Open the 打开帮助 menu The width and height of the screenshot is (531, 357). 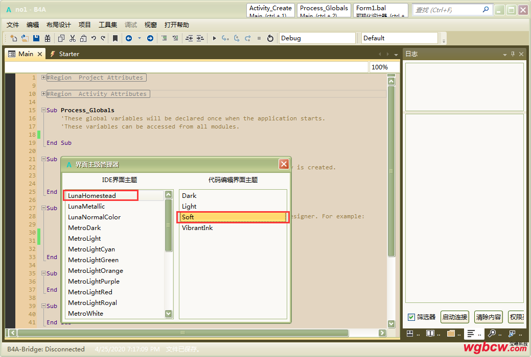pyautogui.click(x=176, y=24)
